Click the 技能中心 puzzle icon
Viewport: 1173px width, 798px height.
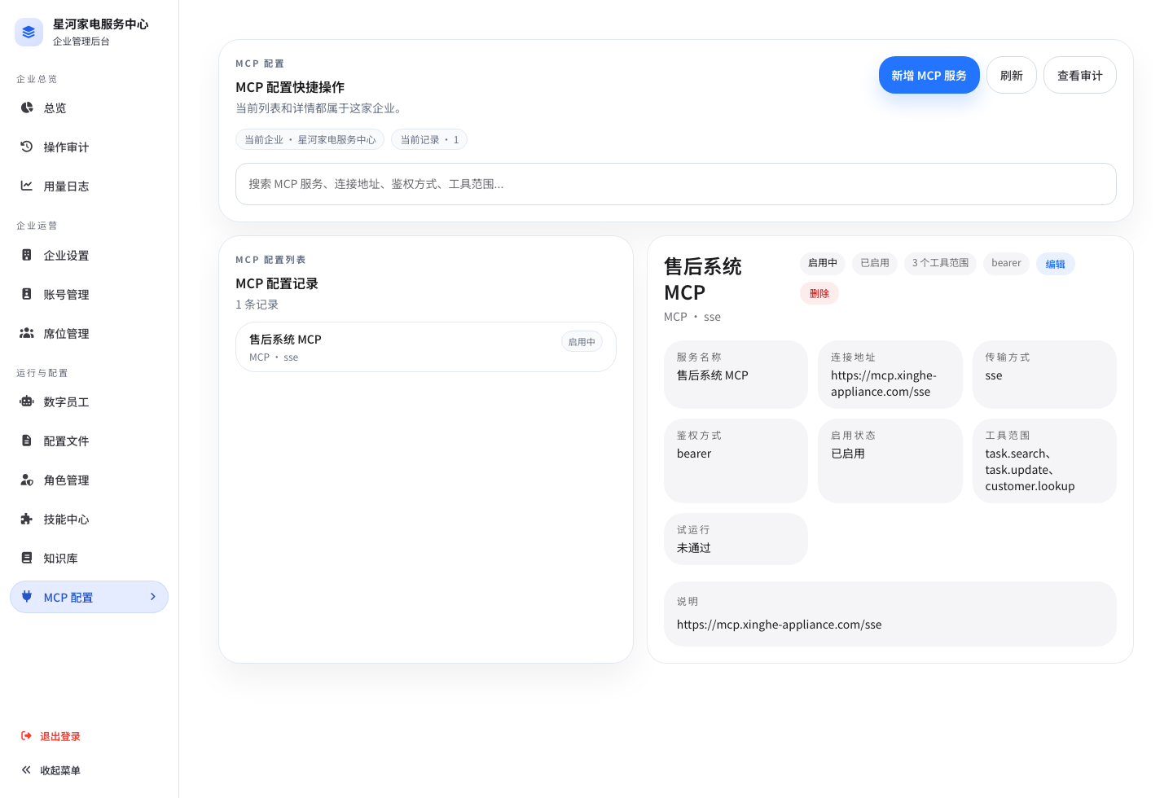[x=27, y=519]
